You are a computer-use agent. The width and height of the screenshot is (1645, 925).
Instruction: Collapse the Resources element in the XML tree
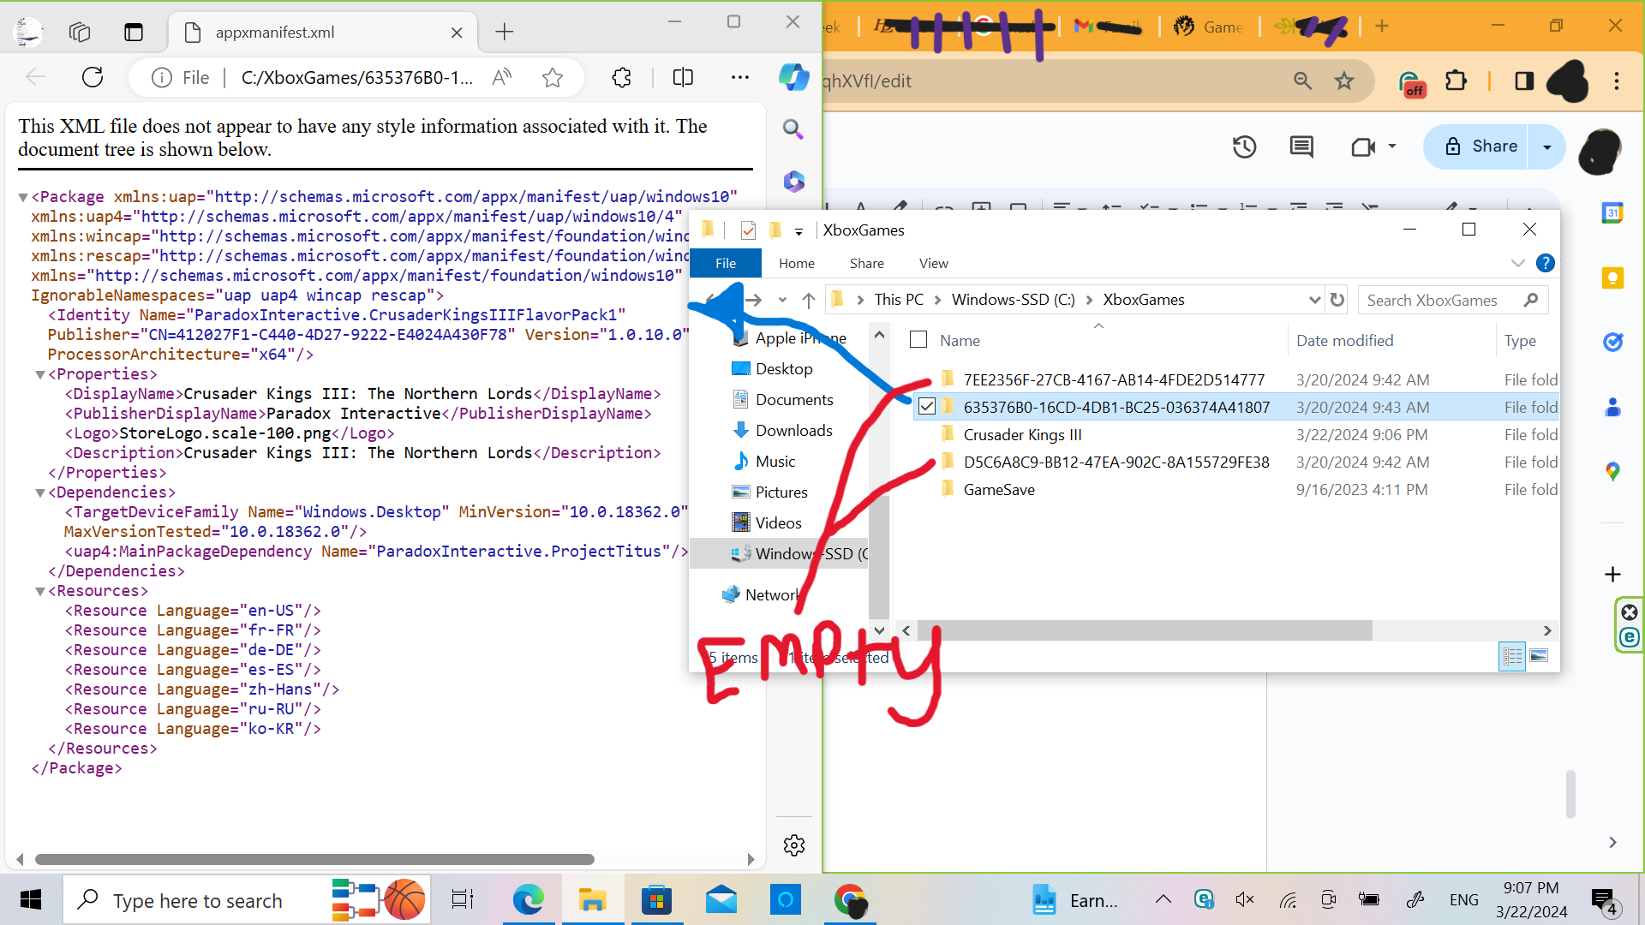(39, 590)
